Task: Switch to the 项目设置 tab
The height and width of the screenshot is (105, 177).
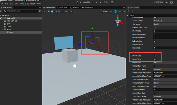Action: pyautogui.click(x=62, y=7)
